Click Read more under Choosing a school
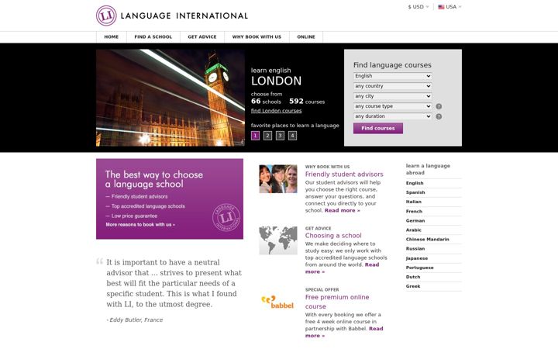Screen dimensions: 558x349 (x=342, y=268)
